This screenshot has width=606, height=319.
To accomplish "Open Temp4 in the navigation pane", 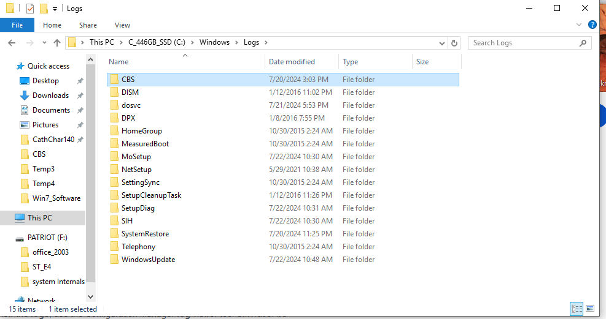I will click(x=43, y=184).
